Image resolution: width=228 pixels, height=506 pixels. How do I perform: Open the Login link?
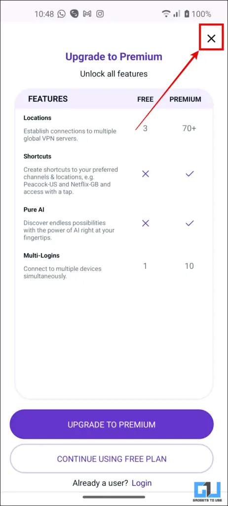coord(142,483)
